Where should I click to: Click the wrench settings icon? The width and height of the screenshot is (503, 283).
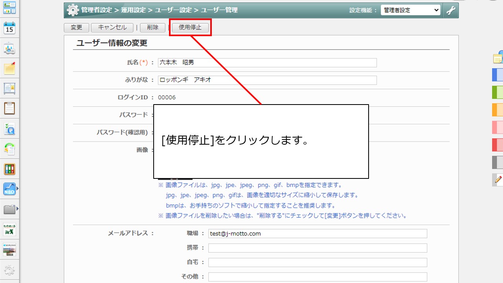(451, 10)
